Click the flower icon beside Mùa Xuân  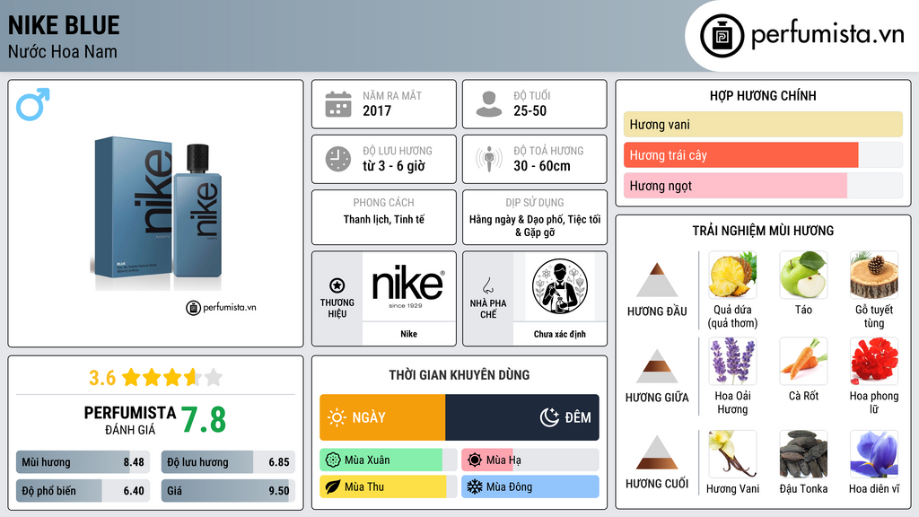(333, 460)
